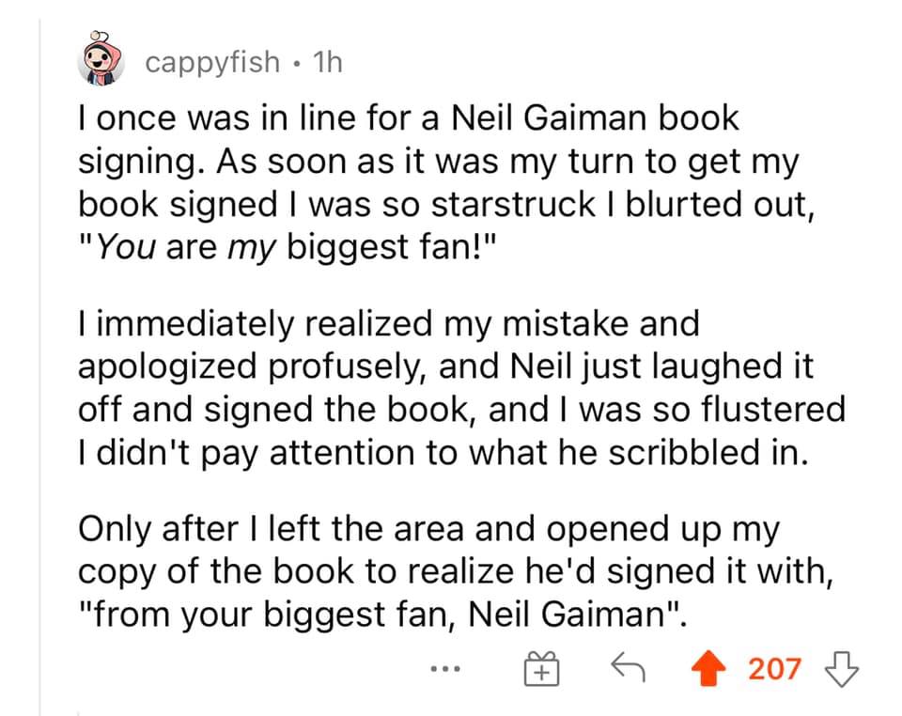Click the 207 vote score

774,669
